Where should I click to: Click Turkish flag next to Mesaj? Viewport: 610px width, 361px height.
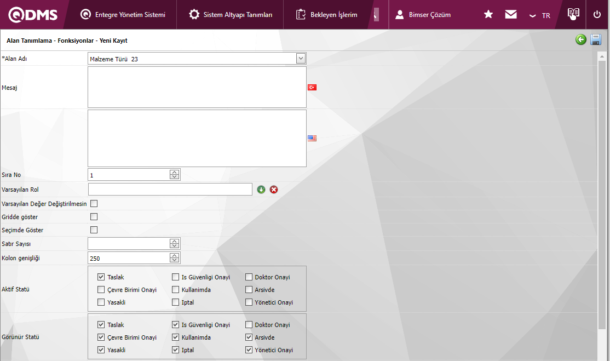[x=312, y=87]
